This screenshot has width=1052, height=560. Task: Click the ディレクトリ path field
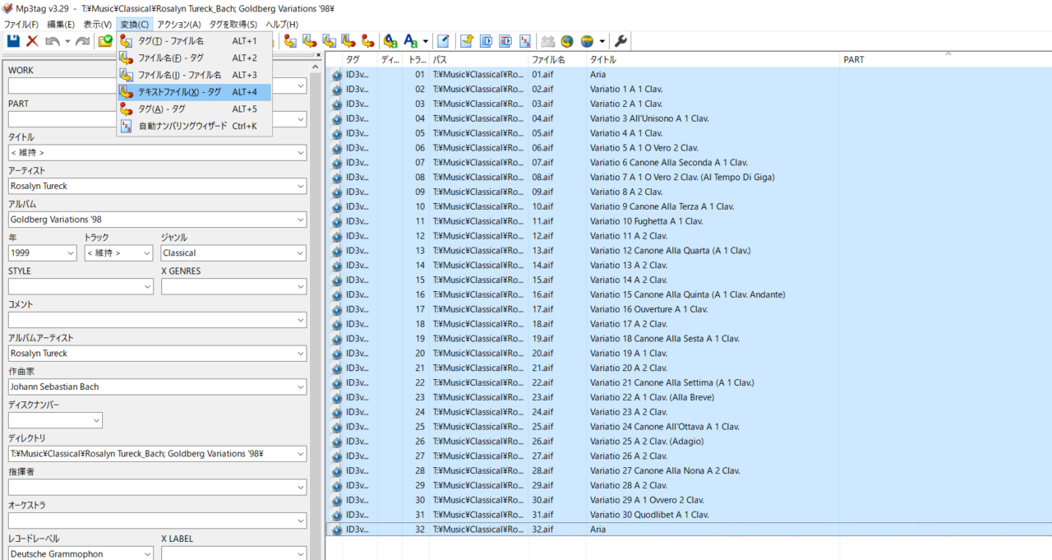pos(157,454)
